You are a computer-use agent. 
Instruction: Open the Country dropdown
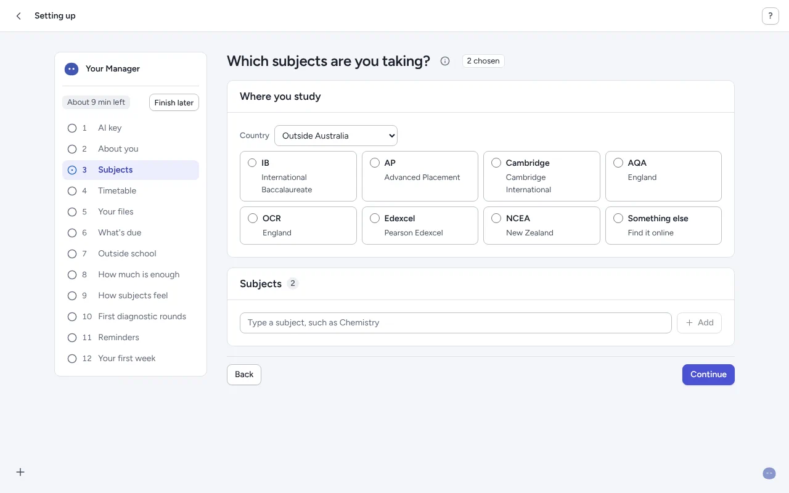pyautogui.click(x=336, y=136)
